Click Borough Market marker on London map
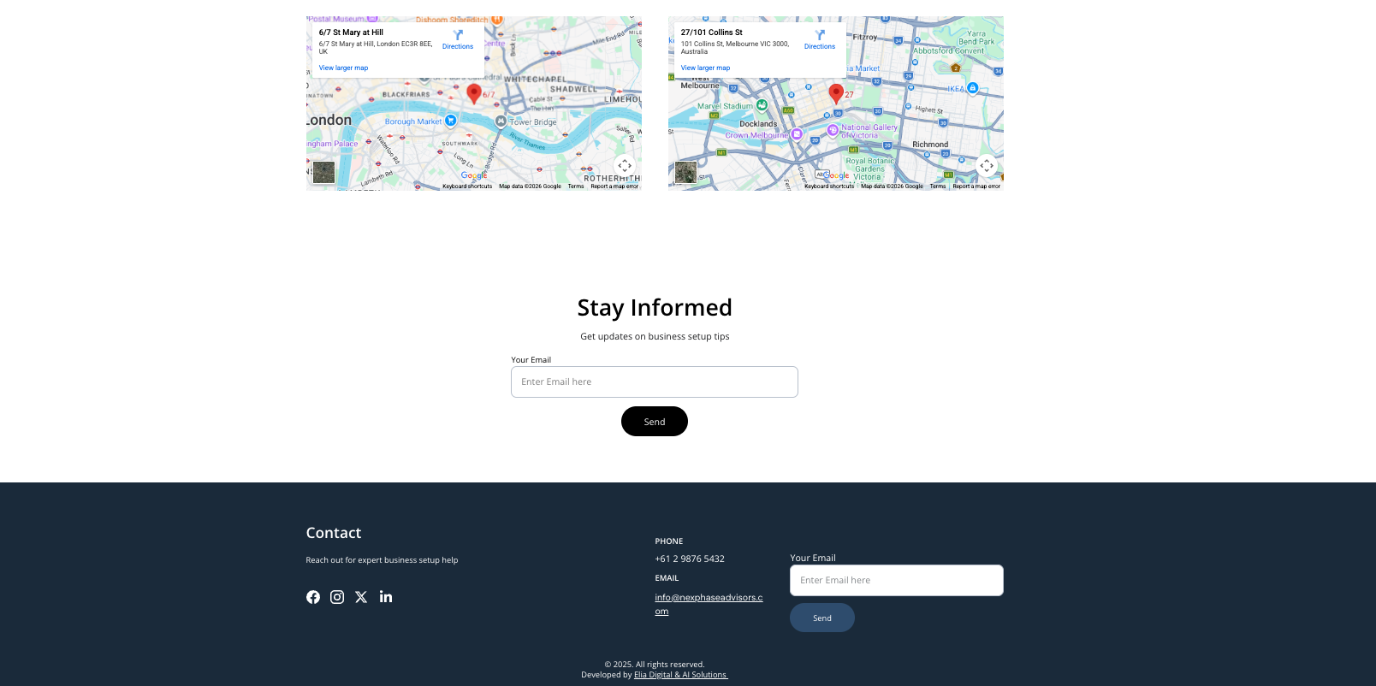The image size is (1376, 686). [451, 121]
